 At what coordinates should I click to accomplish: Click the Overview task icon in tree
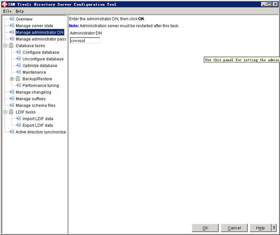12,19
